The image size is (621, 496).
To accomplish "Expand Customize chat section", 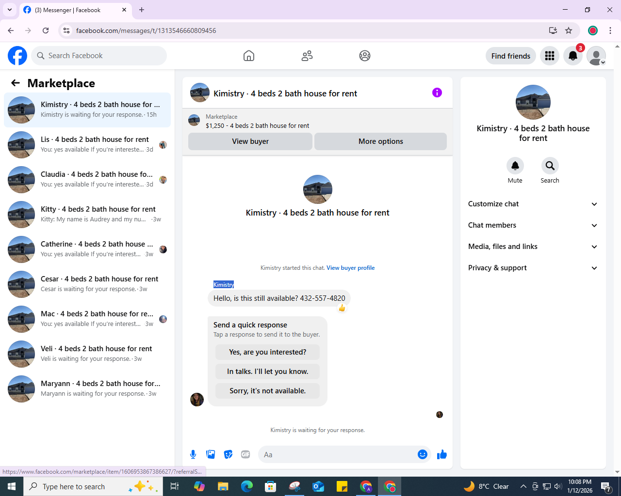I will tap(533, 204).
